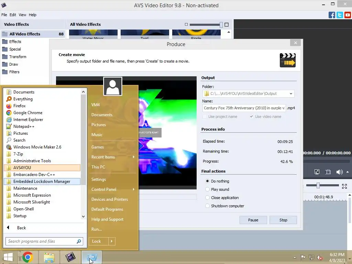Screen dimensions: 352x264
Task: Close the Produce dialog
Action: (295, 43)
